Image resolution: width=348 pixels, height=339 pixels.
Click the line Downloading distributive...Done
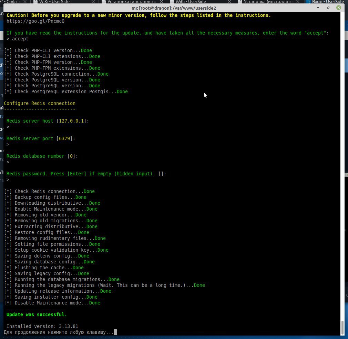point(52,203)
